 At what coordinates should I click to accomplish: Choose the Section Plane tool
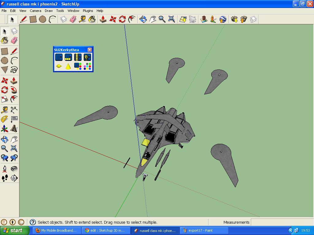click(x=14, y=178)
